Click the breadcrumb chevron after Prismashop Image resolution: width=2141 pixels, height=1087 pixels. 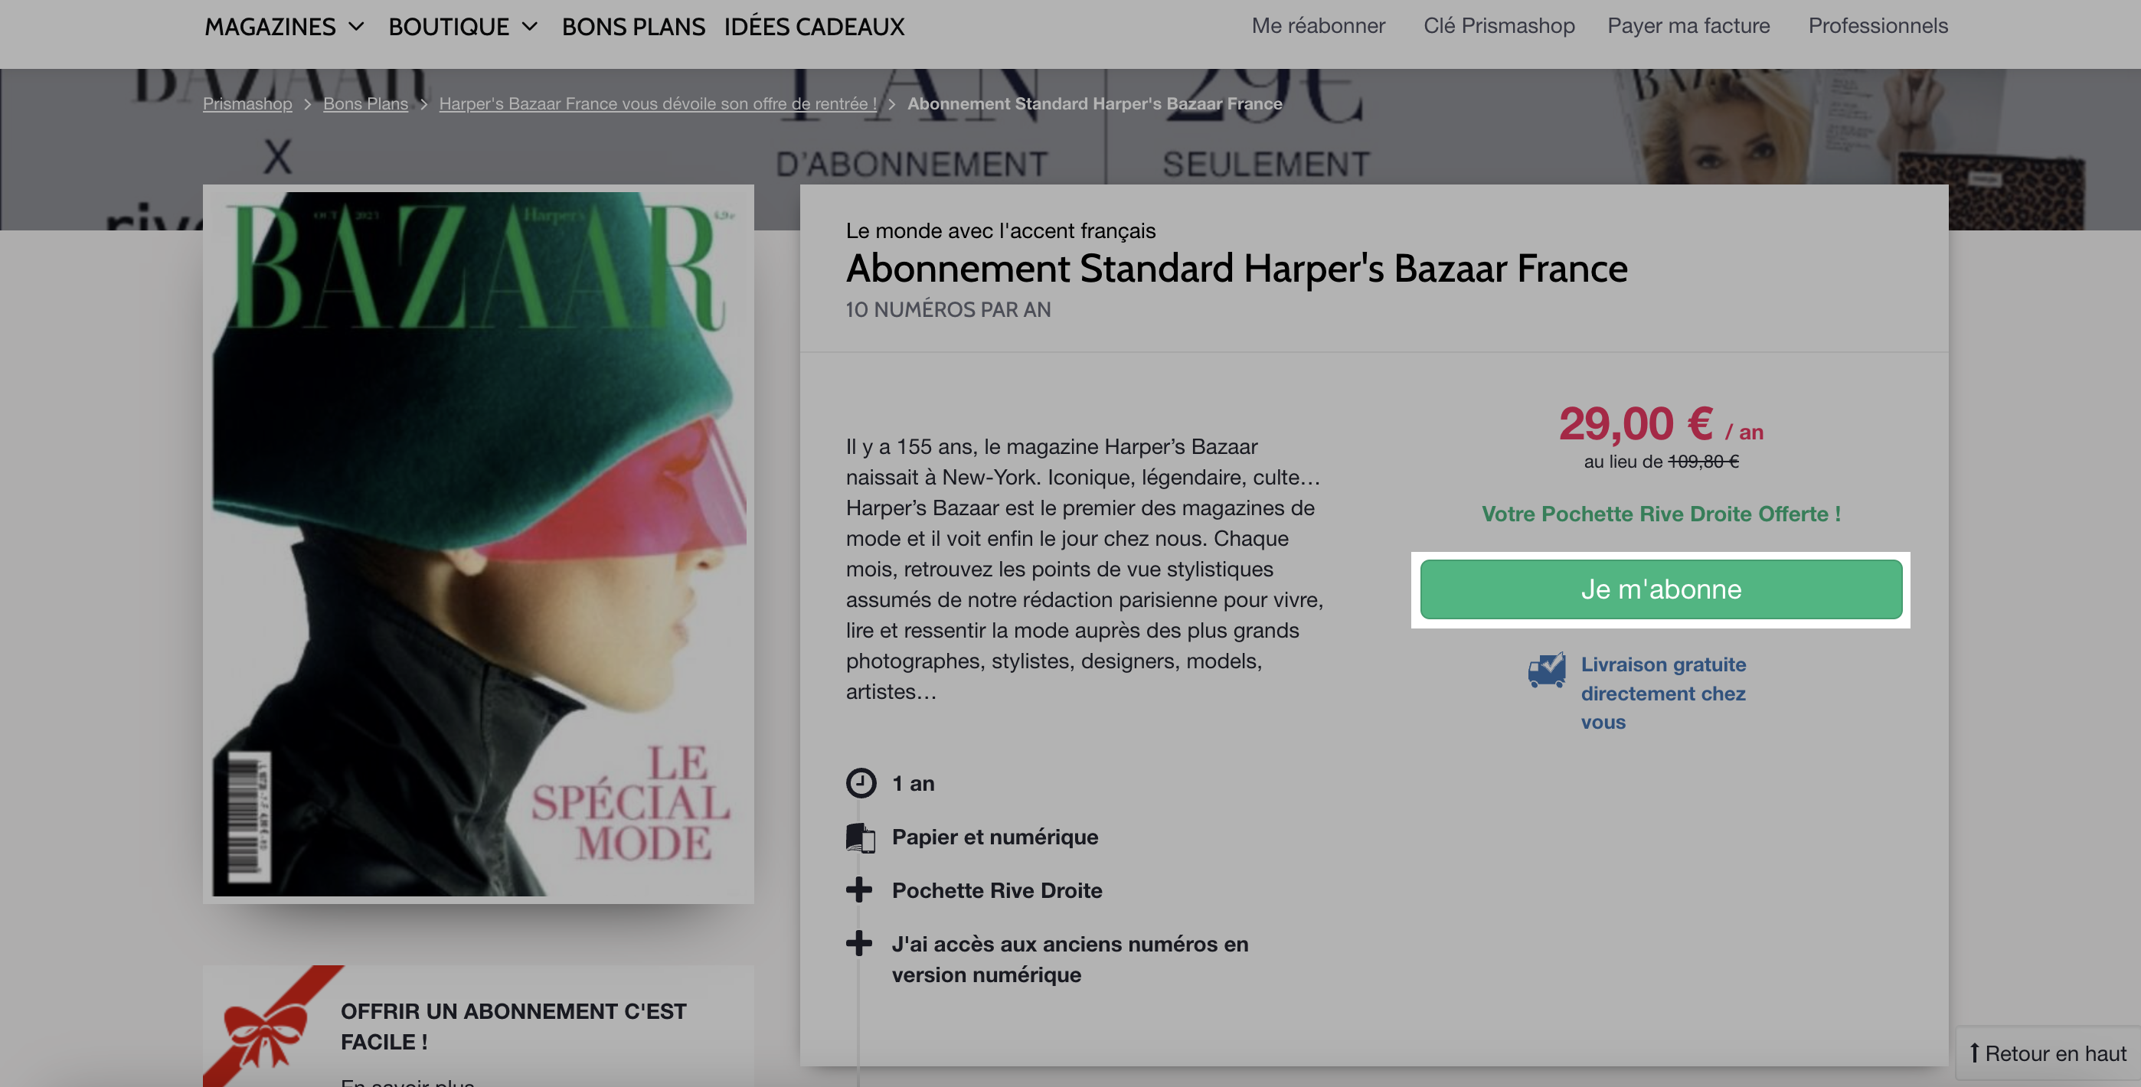pyautogui.click(x=308, y=104)
